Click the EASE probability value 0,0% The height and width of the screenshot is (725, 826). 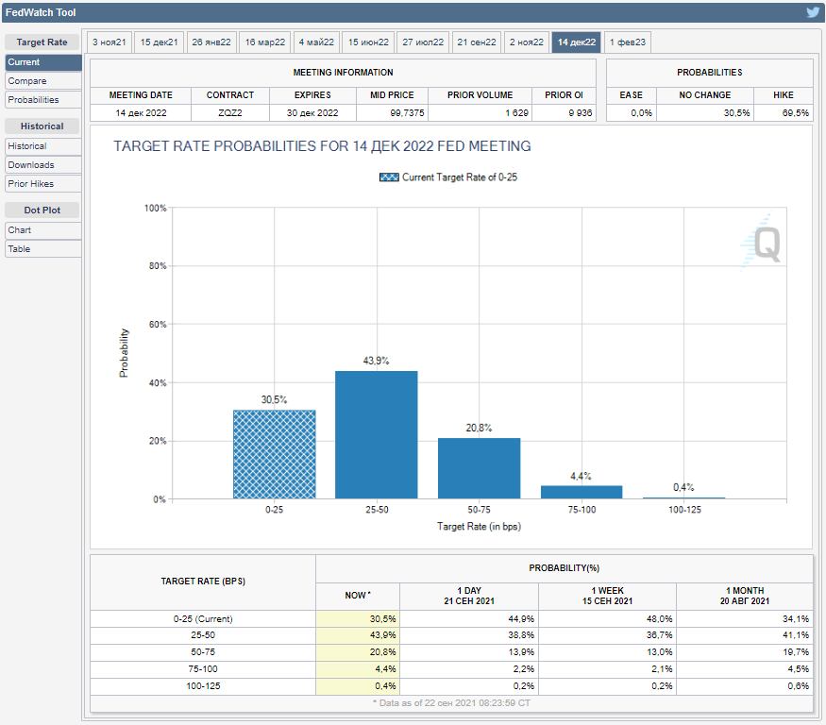click(x=641, y=112)
